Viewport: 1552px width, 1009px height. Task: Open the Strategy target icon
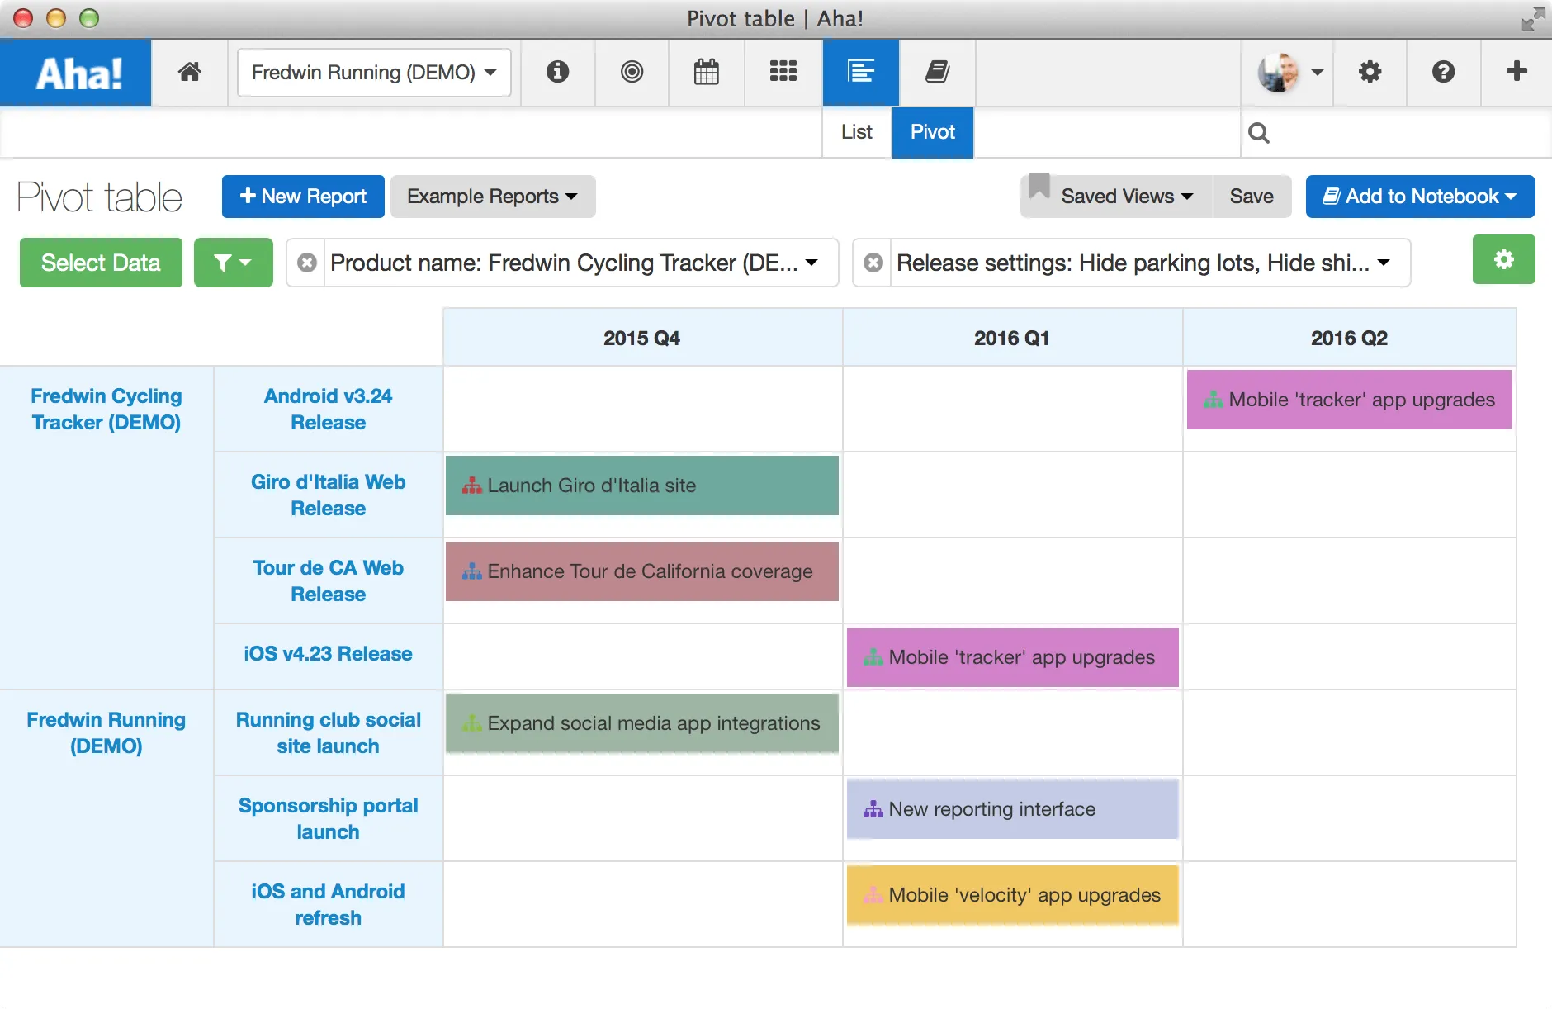coord(632,72)
